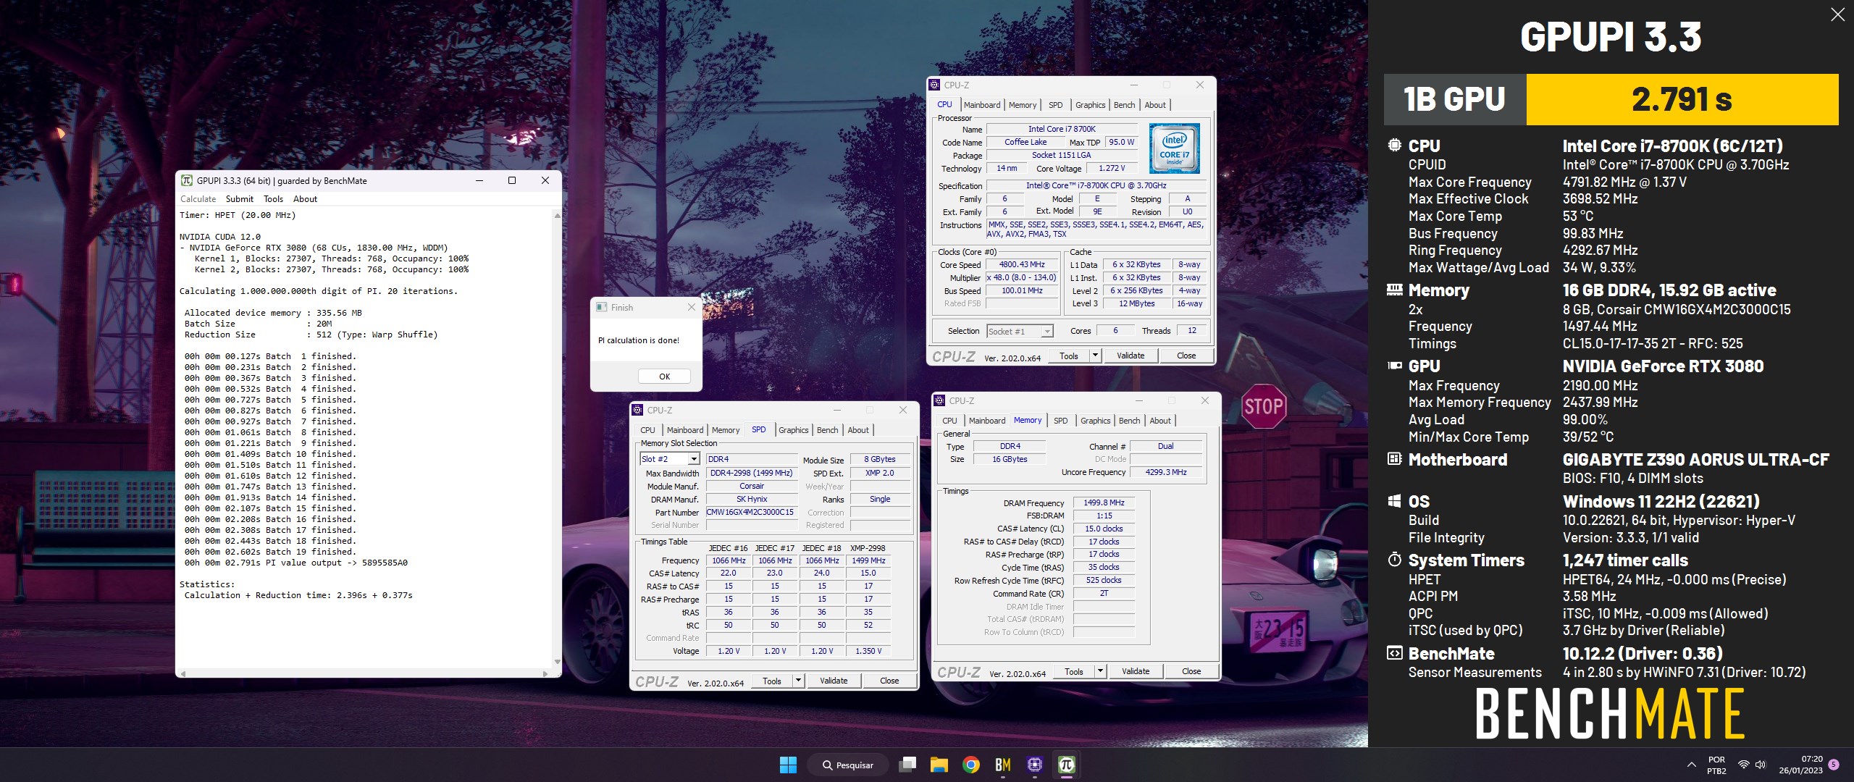Switch to the BenchMate taskbar app
Viewport: 1854px width, 782px height.
click(1003, 765)
